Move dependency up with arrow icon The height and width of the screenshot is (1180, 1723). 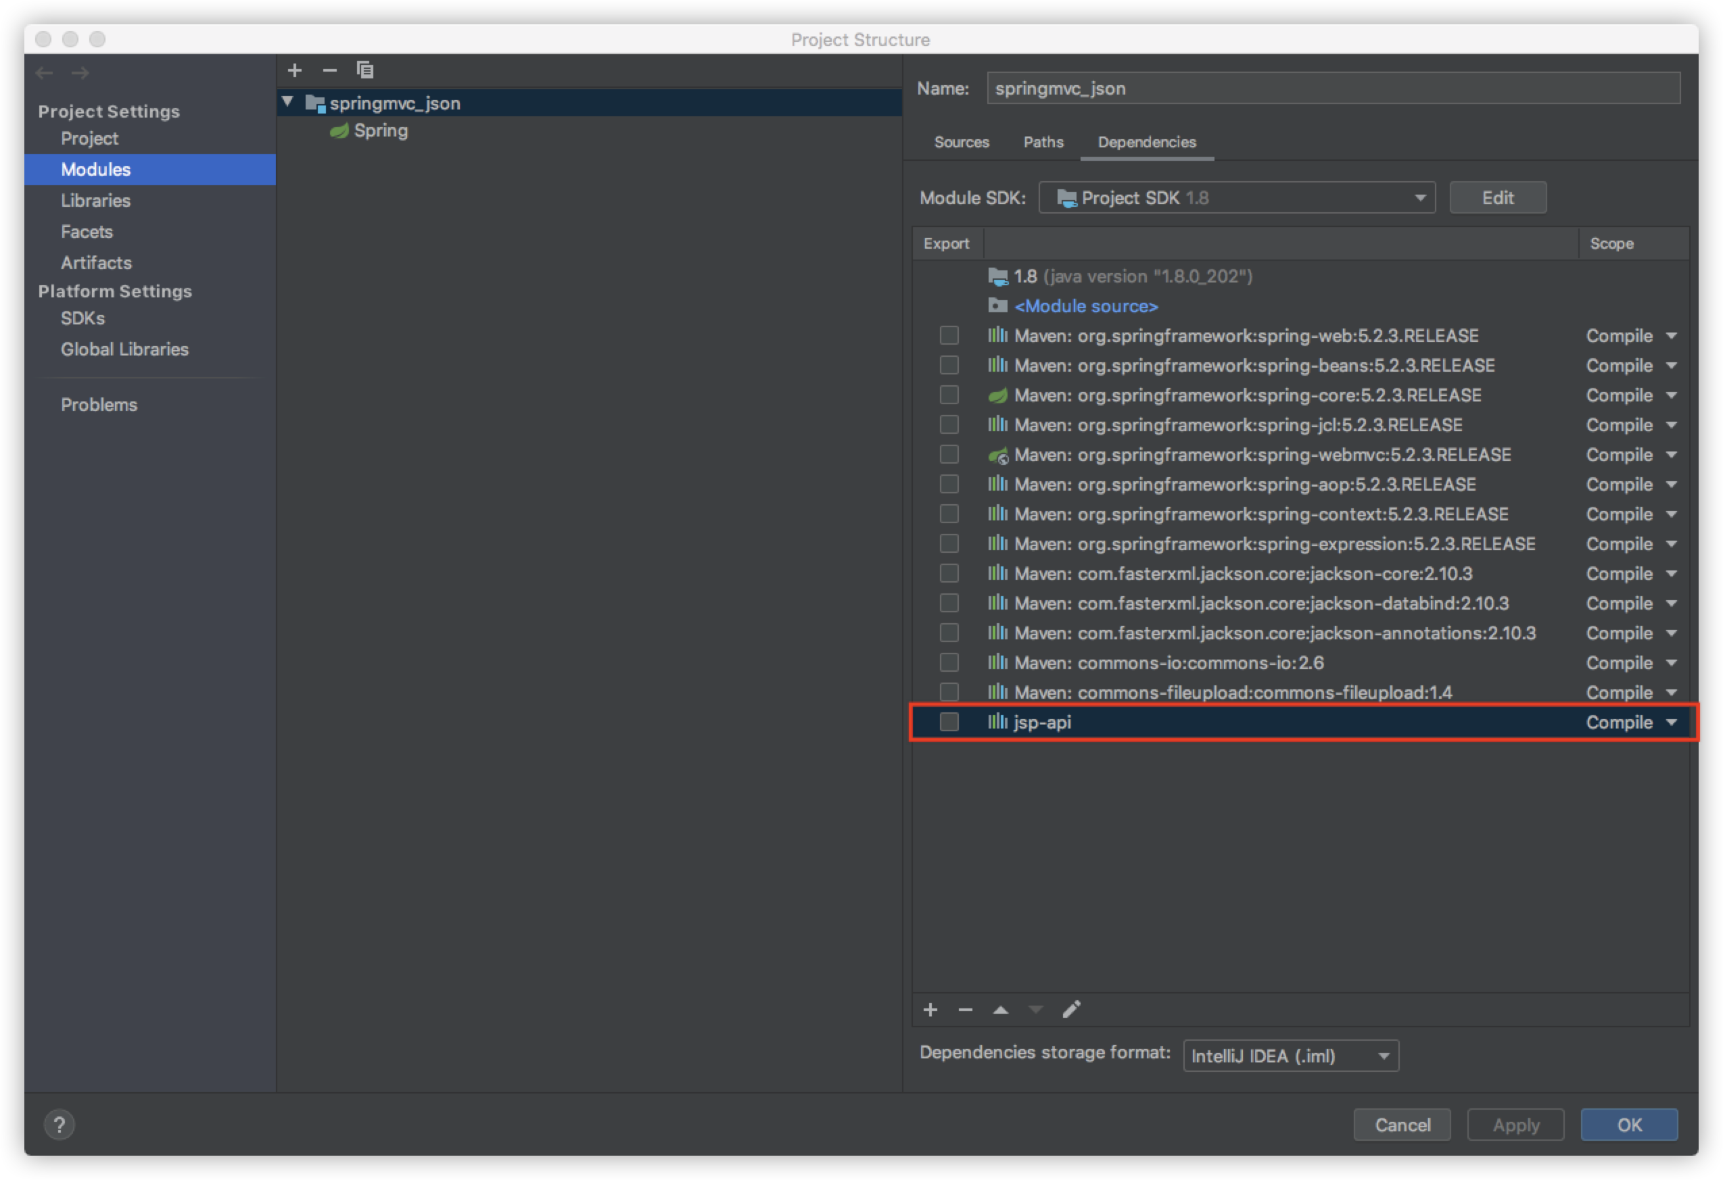[1001, 1010]
